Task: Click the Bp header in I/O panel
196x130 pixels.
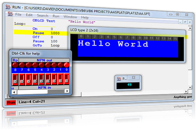Action: (15, 60)
